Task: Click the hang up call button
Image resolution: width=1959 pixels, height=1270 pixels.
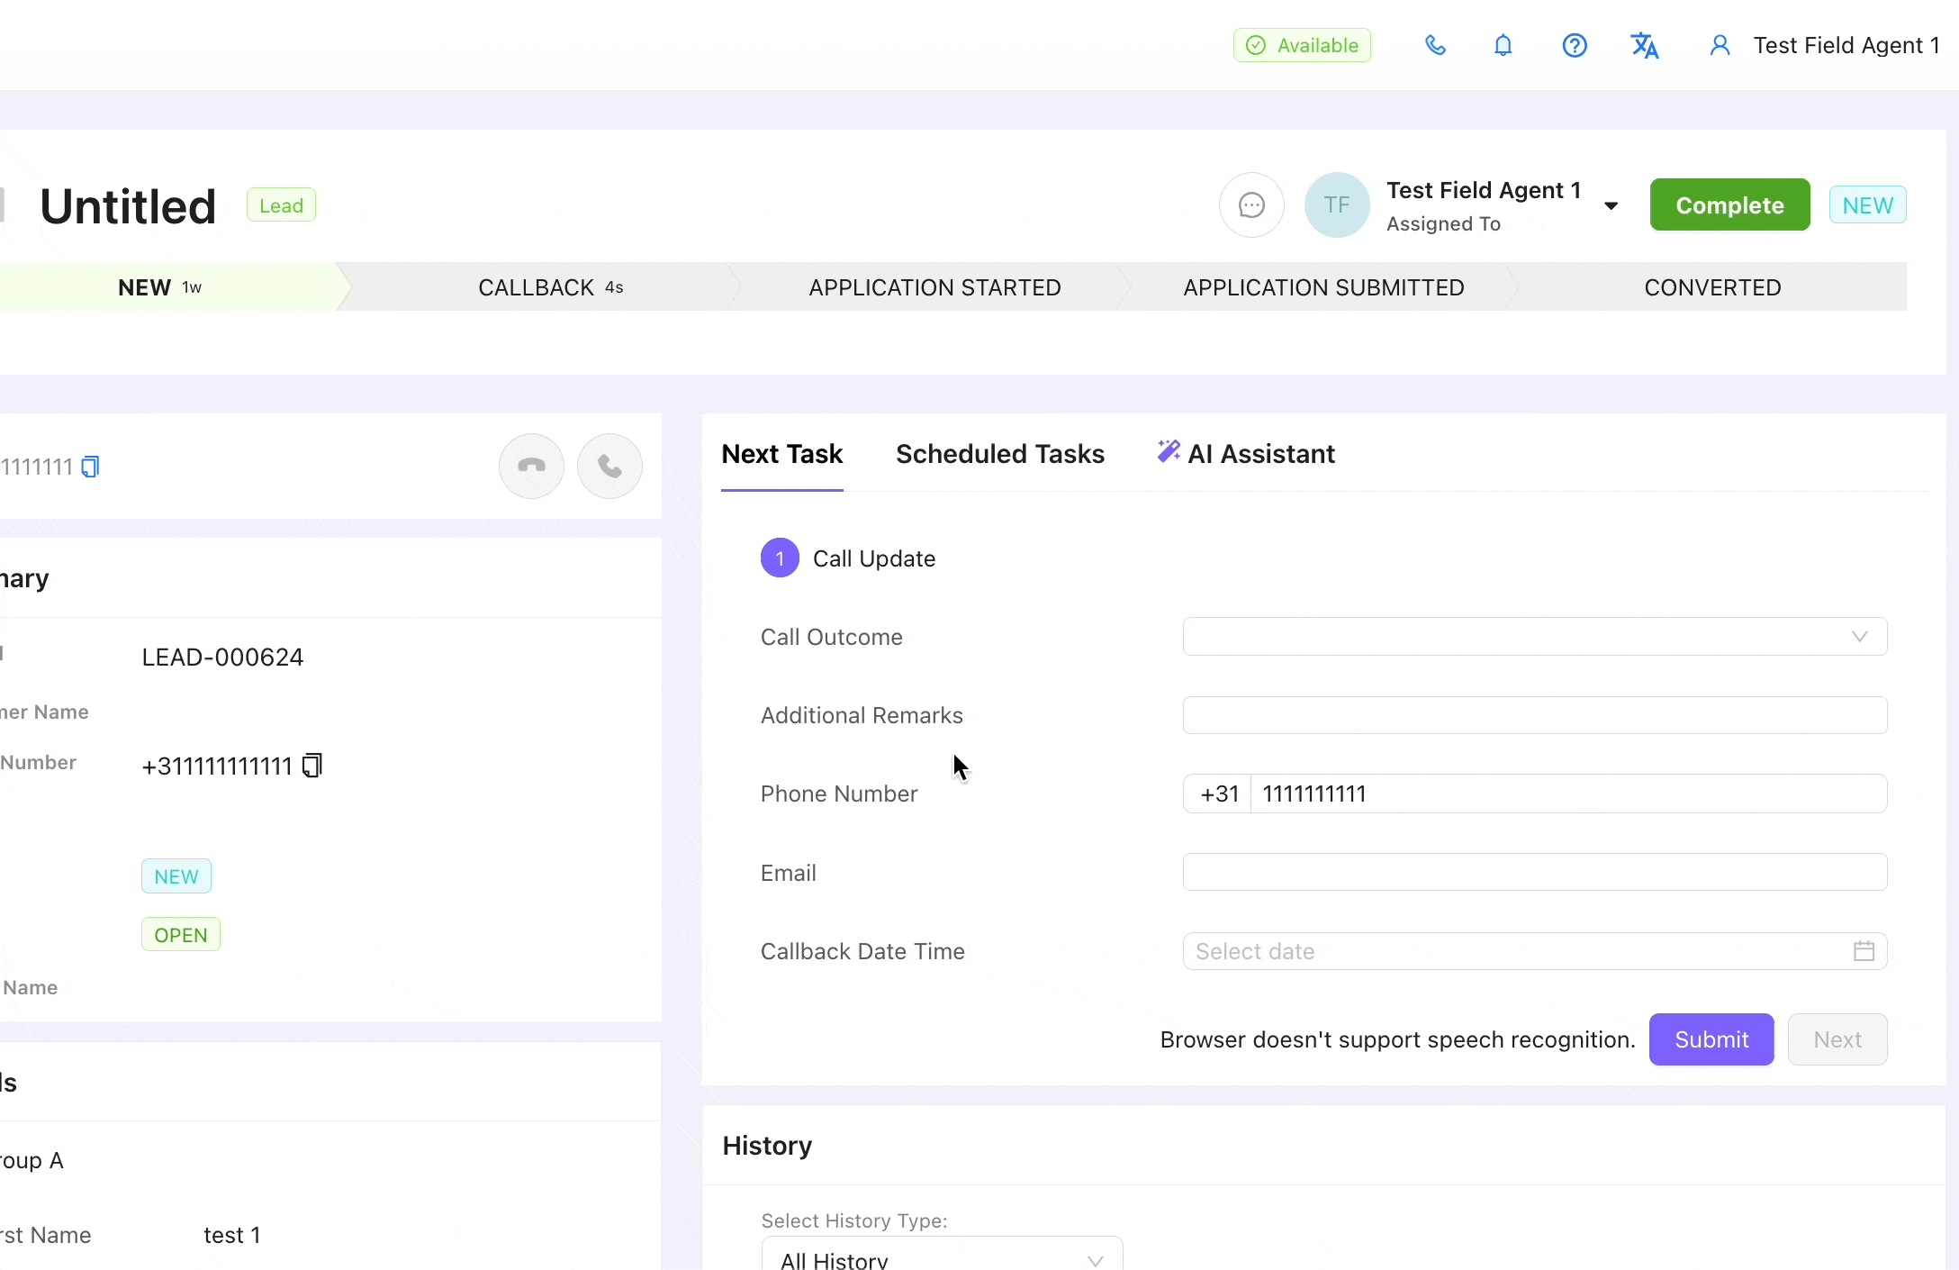Action: tap(531, 466)
